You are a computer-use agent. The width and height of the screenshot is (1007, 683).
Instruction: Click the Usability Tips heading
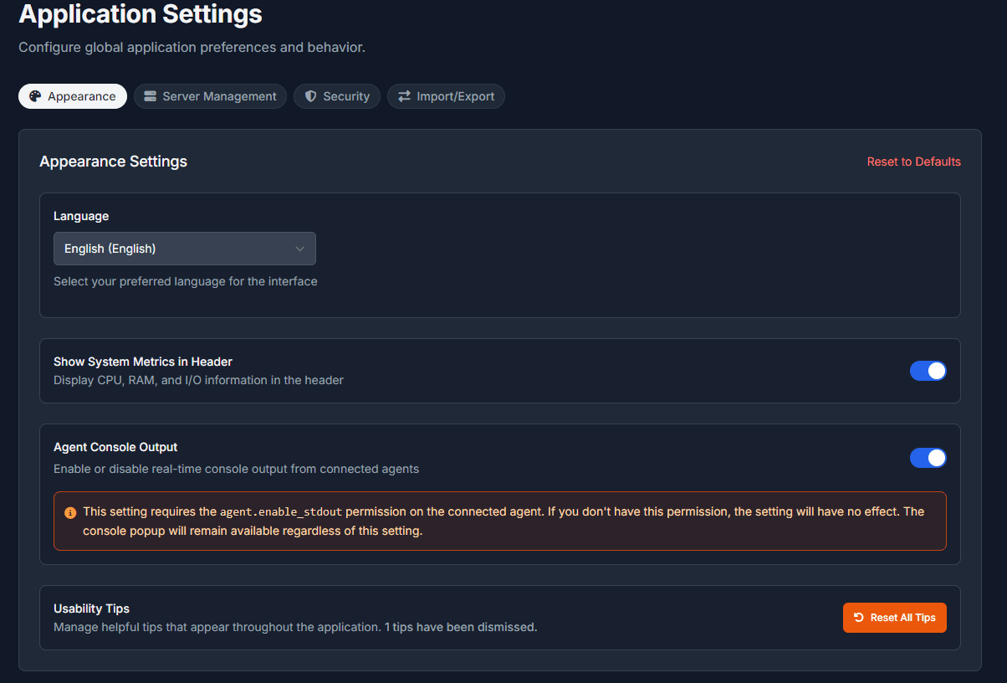point(92,609)
